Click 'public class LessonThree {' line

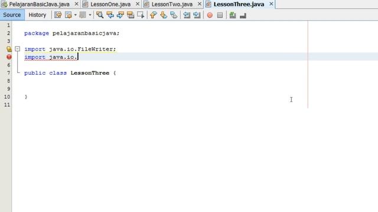pos(70,73)
